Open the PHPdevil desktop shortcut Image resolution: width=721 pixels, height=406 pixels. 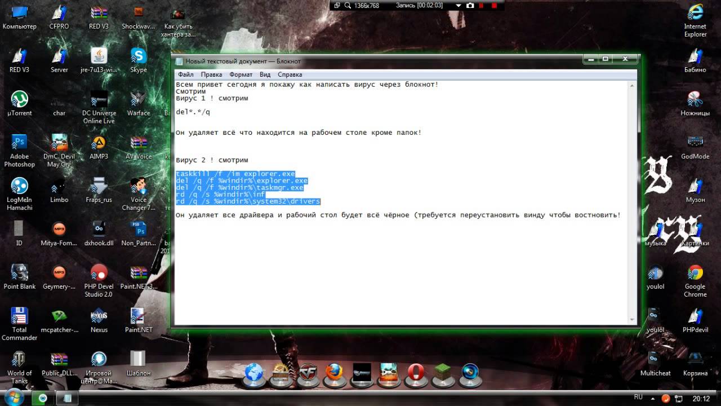point(695,321)
